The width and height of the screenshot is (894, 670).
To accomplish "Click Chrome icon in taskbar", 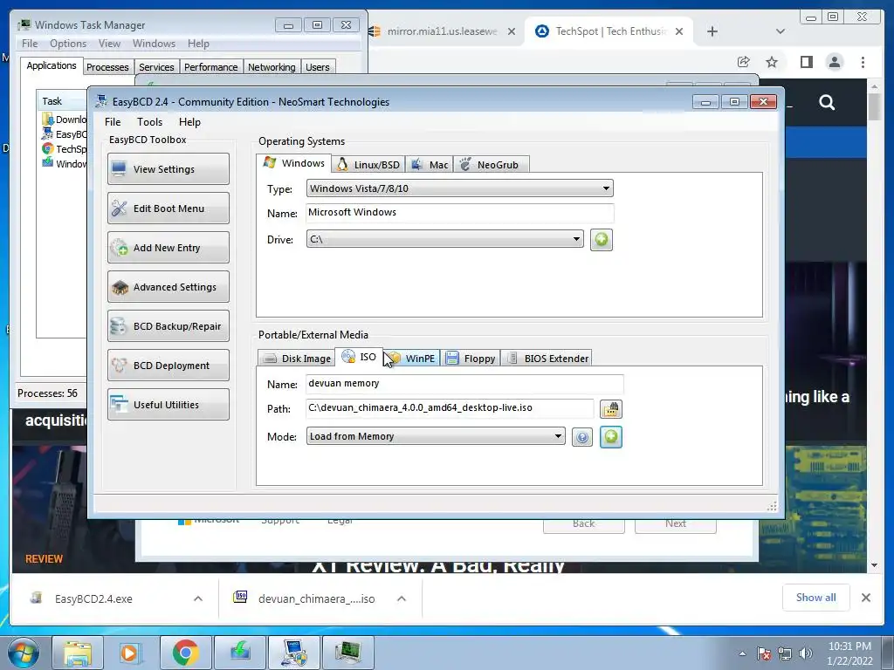I will (x=185, y=653).
